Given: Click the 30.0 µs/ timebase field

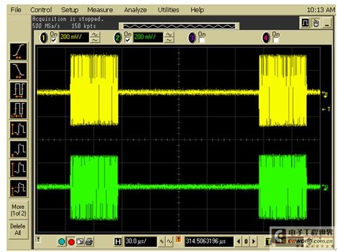Looking at the screenshot, I should 141,242.
